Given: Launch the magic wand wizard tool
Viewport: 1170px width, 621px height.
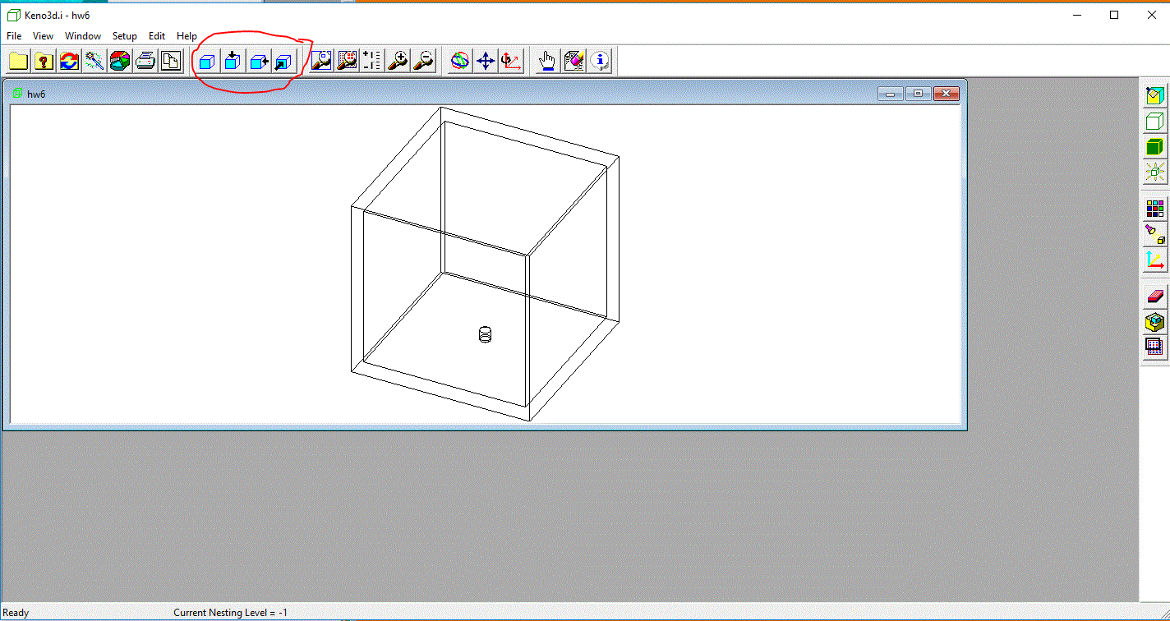Looking at the screenshot, I should click(x=94, y=61).
